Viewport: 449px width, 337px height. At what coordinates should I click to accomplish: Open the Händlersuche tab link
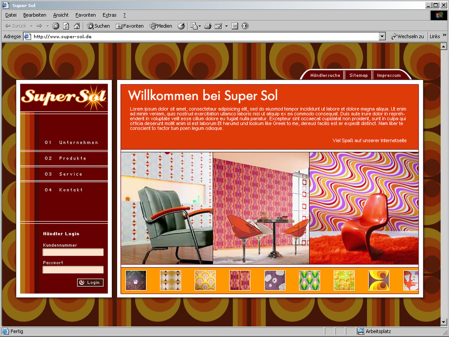point(325,75)
